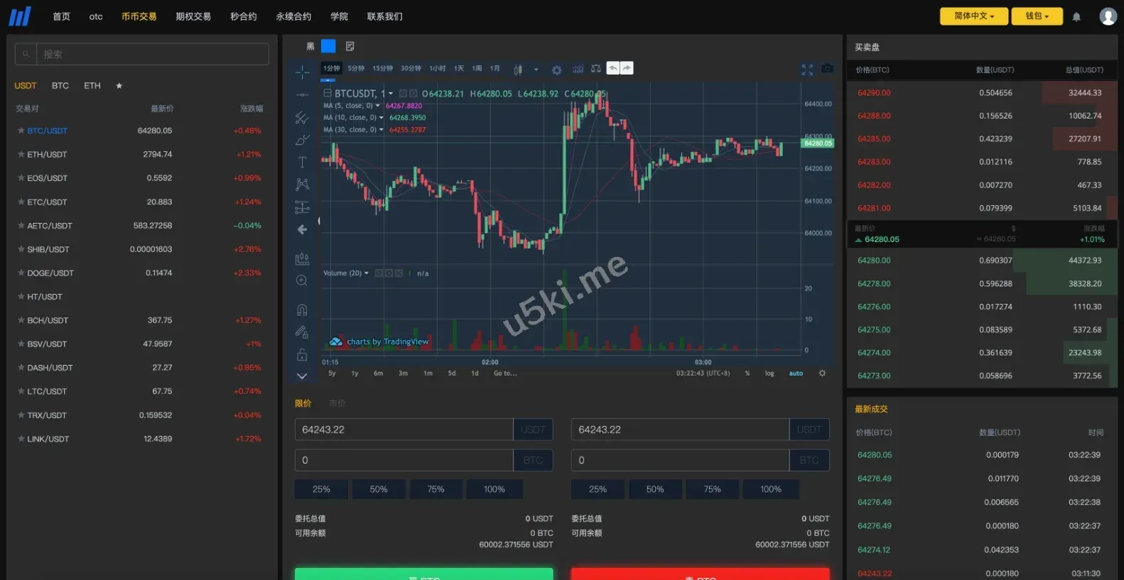This screenshot has height=580, width=1124.
Task: Open 永续合约 in the top navigation
Action: [x=293, y=16]
